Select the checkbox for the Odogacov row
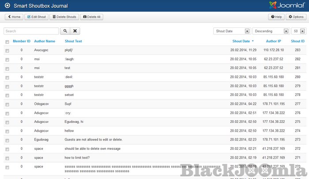 pyautogui.click(x=7, y=104)
